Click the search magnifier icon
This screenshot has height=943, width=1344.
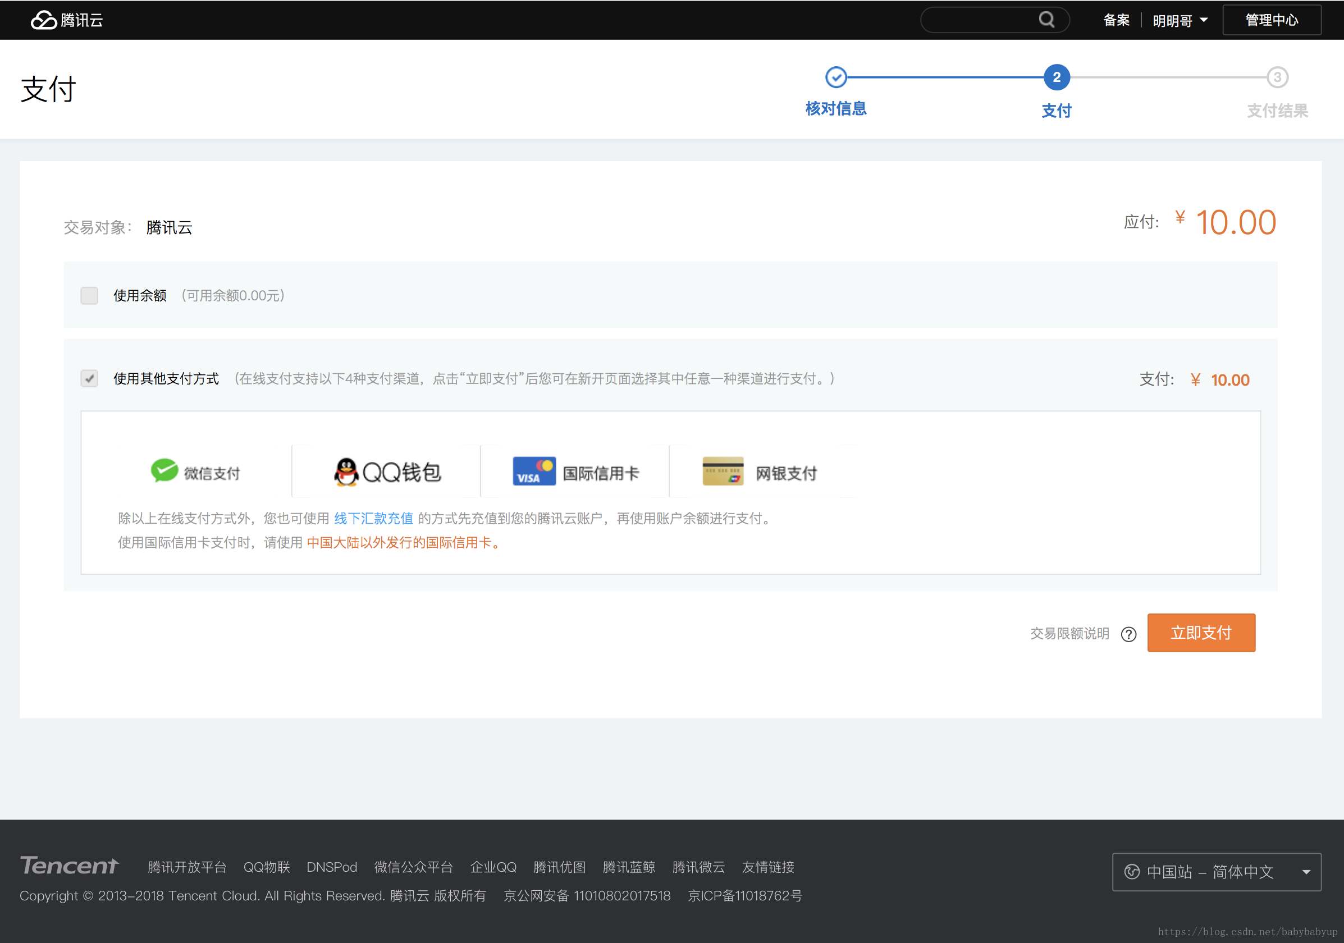coord(1046,20)
